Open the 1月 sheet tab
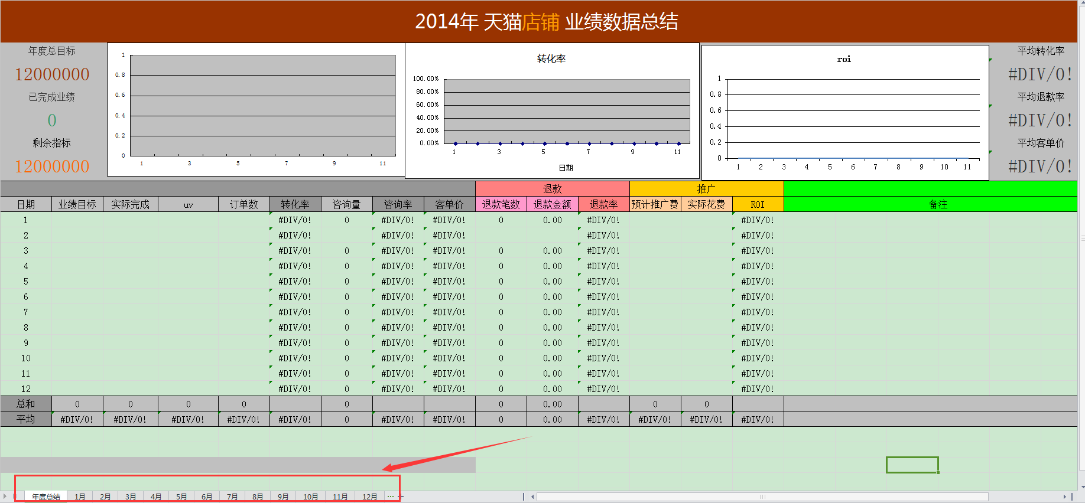 pos(80,497)
